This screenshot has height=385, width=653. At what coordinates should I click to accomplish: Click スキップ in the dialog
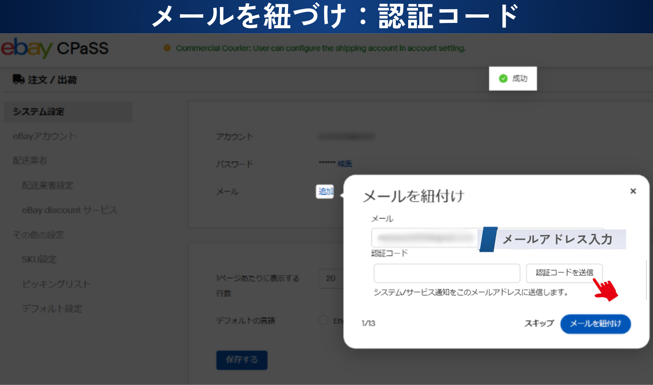[x=539, y=323]
